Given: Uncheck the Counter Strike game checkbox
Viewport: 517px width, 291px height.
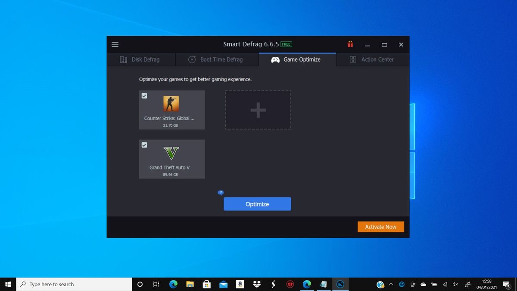Looking at the screenshot, I should (x=144, y=96).
